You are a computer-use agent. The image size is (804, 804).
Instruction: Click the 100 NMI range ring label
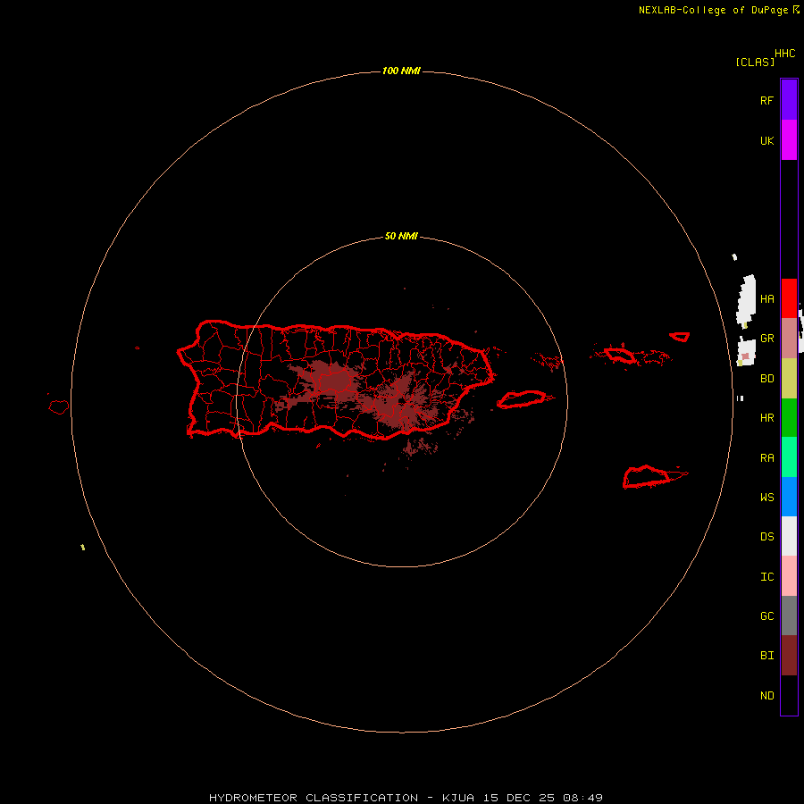coord(401,71)
